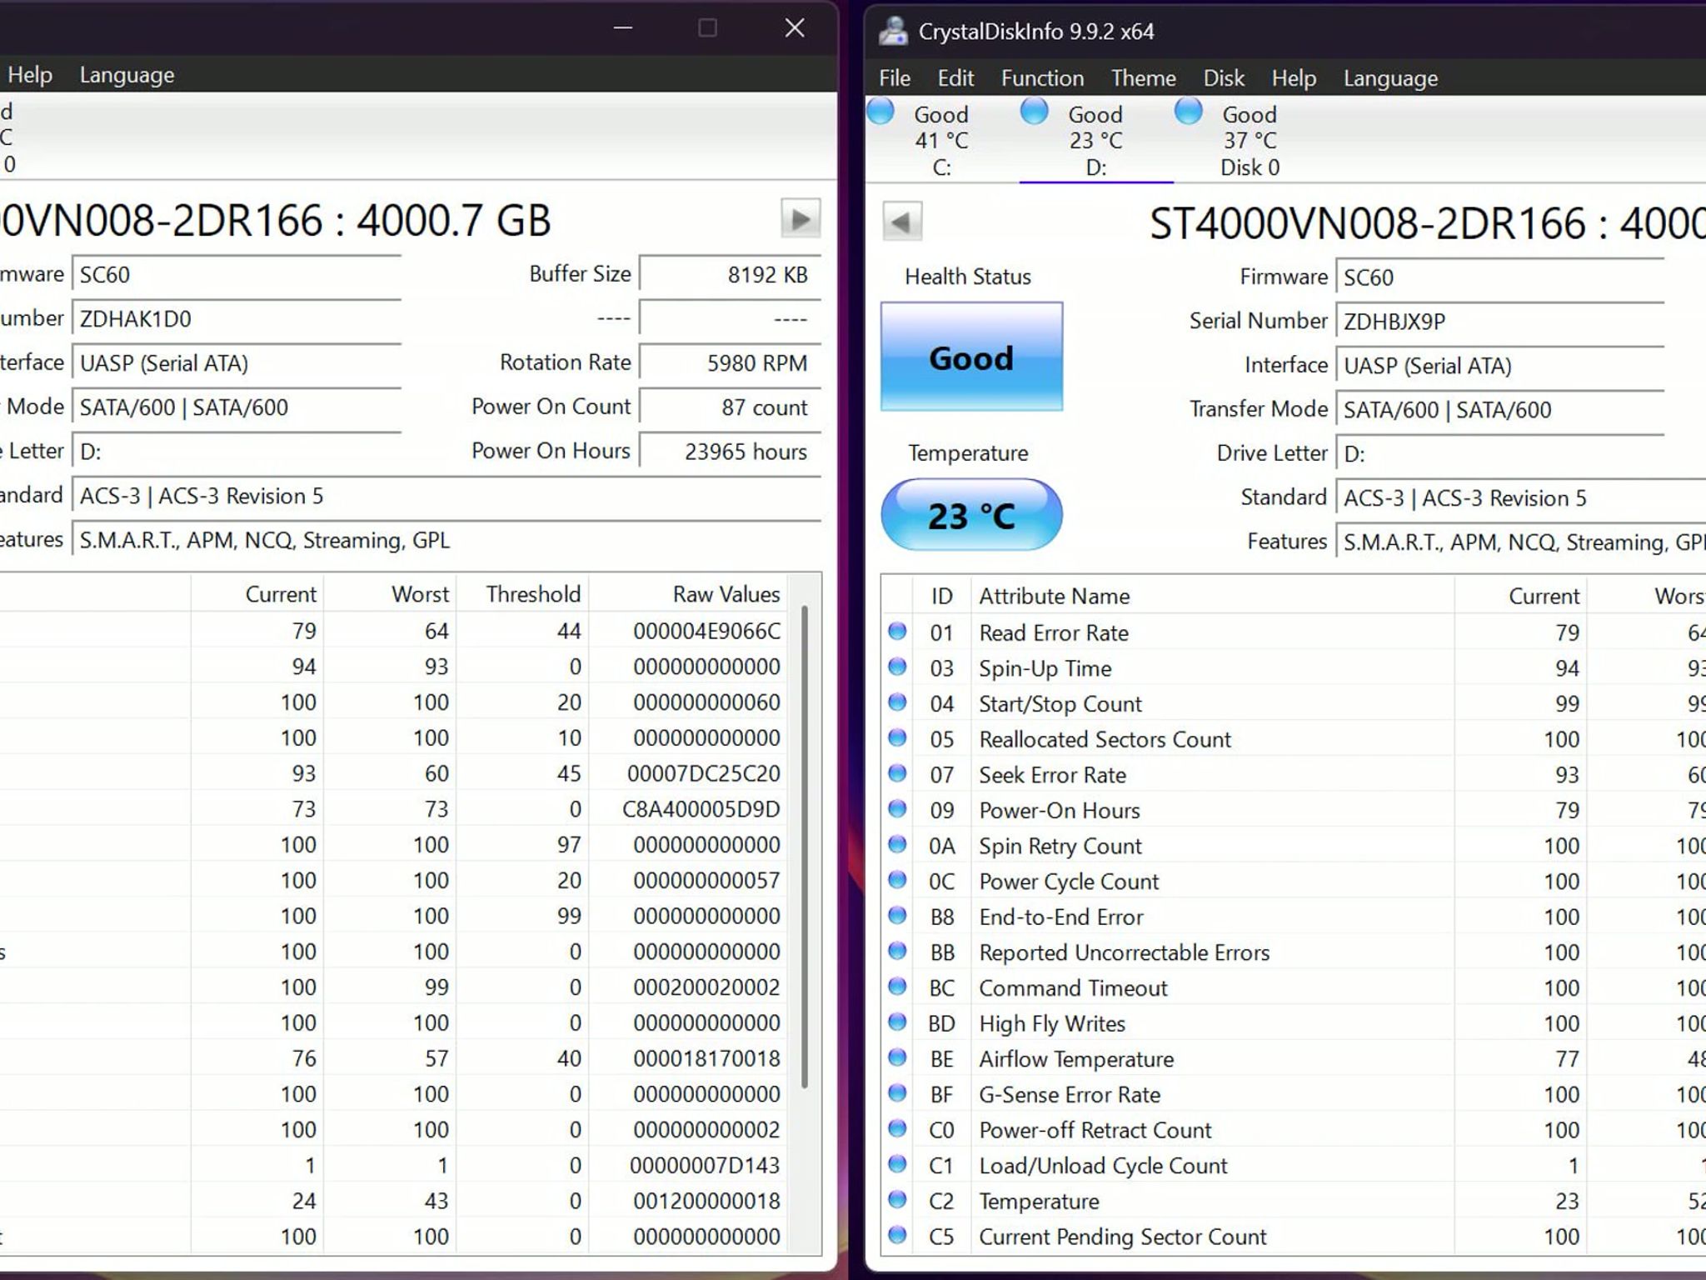Click the status circle for Spin Retry Count
The height and width of the screenshot is (1280, 1706).
(x=897, y=845)
